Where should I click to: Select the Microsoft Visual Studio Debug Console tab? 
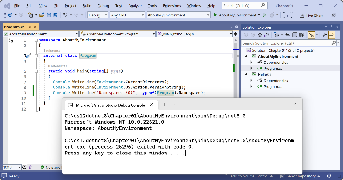coord(110,105)
